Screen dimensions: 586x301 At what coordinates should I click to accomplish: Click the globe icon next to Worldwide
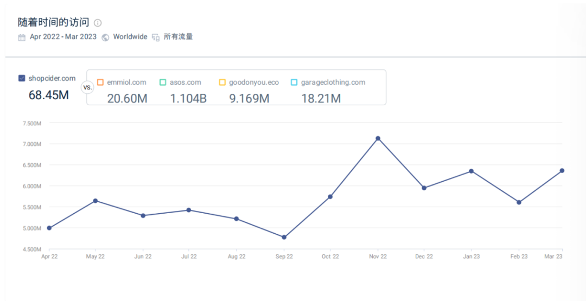(105, 37)
